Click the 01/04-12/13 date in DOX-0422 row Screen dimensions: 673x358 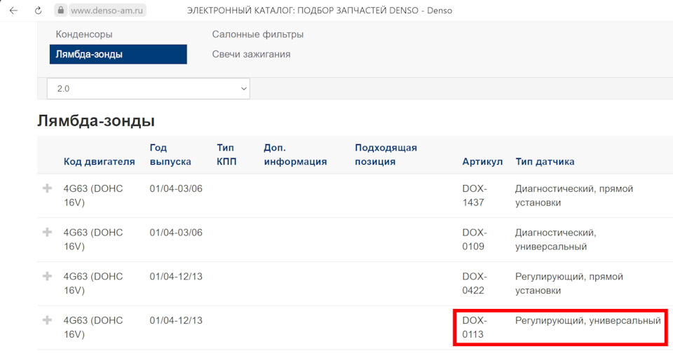tap(176, 277)
